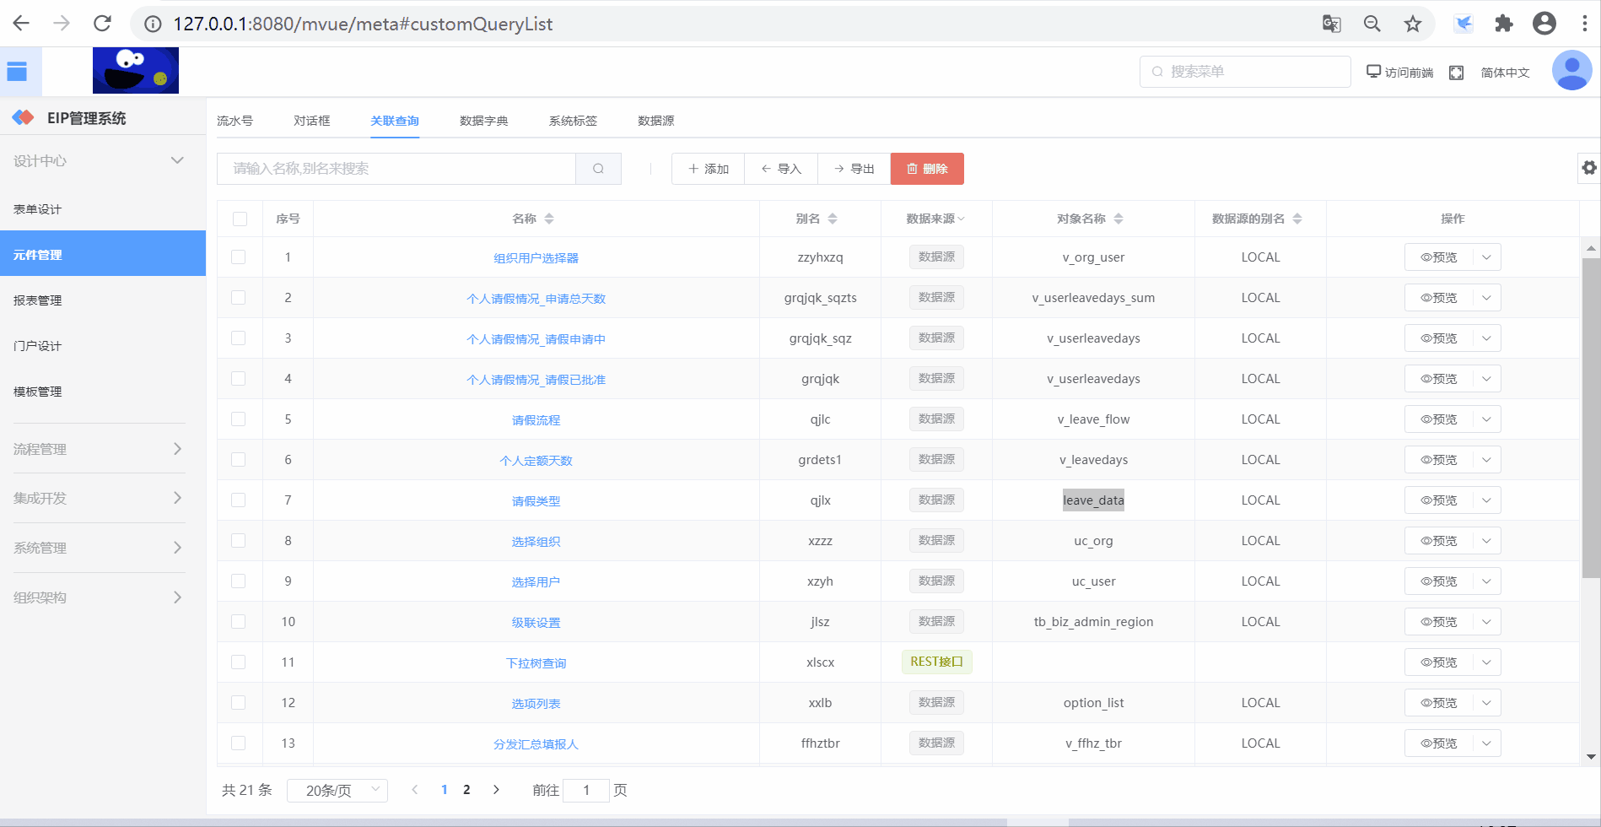This screenshot has width=1601, height=827.
Task: Open the 请假流程 link
Action: 536,420
